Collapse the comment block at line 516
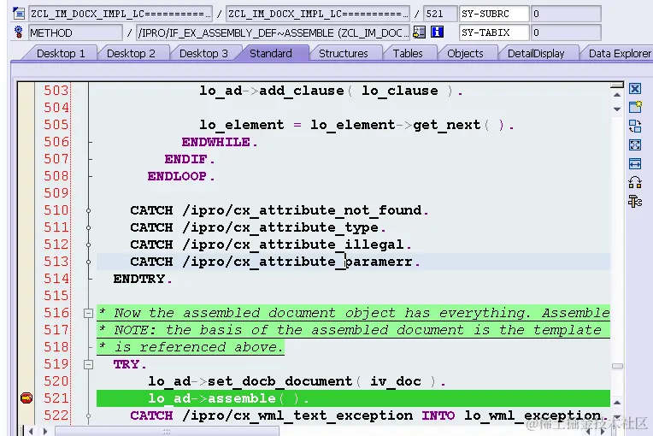This screenshot has width=653, height=436. [x=88, y=313]
